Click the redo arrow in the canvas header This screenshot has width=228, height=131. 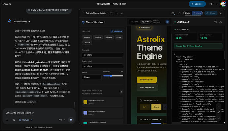(x=122, y=13)
